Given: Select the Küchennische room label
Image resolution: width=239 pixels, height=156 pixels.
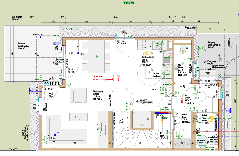Looking at the screenshot, I should pyautogui.click(x=148, y=58).
